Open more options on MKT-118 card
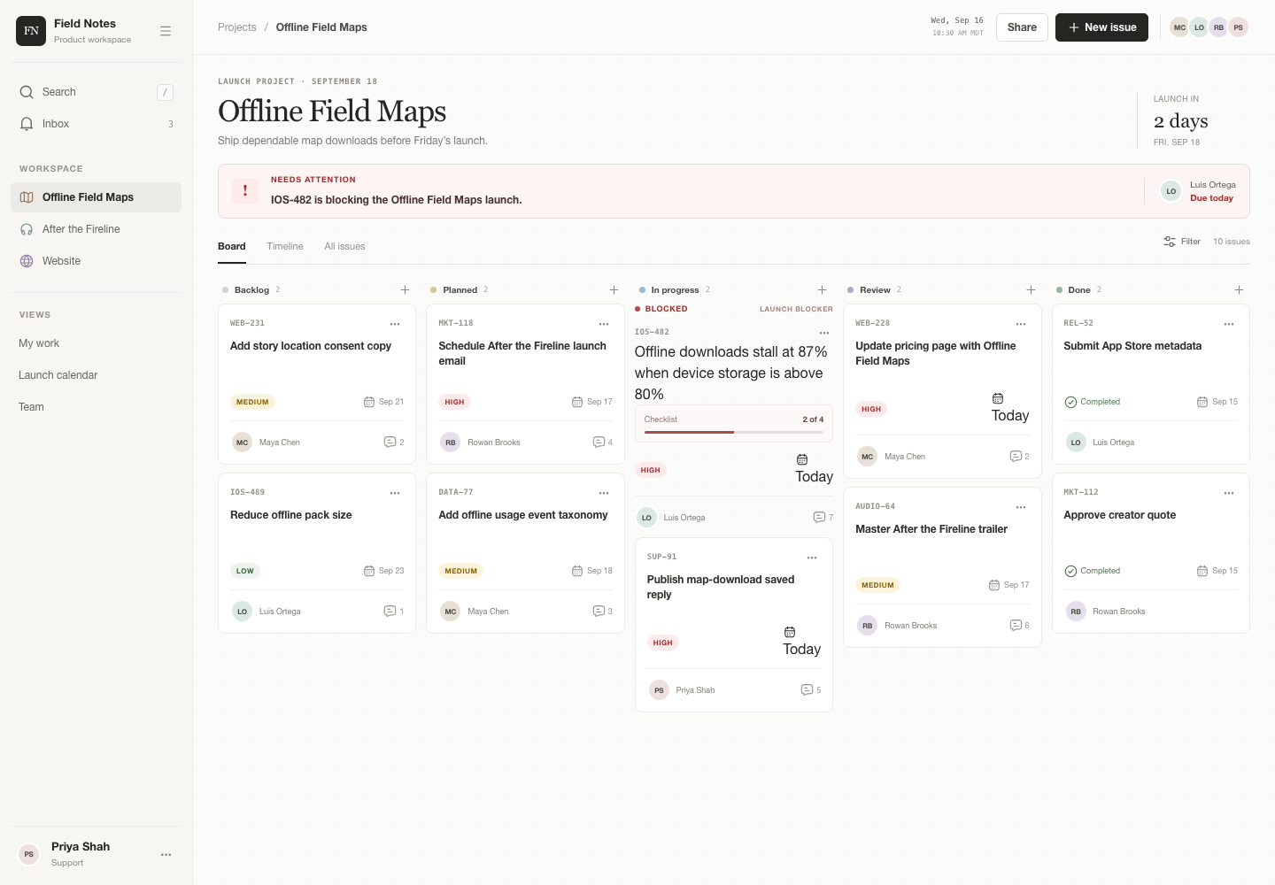1275x885 pixels. tap(604, 324)
